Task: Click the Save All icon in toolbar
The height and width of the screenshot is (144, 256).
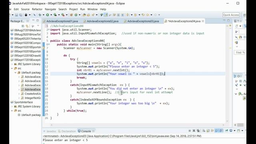Action: (21, 15)
